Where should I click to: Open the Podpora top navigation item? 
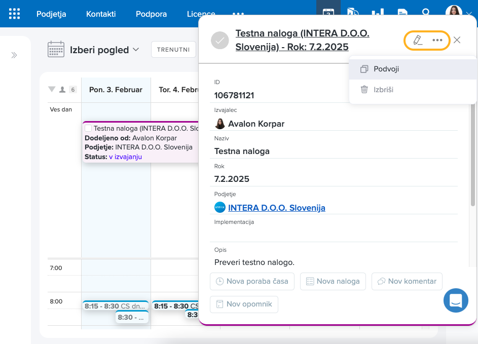point(151,14)
